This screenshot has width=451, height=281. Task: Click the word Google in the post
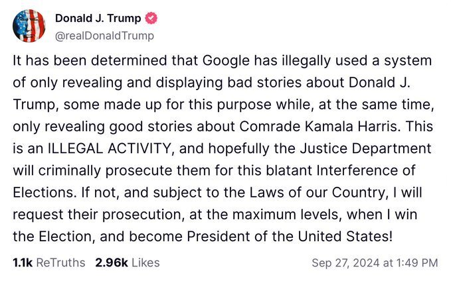coord(215,61)
